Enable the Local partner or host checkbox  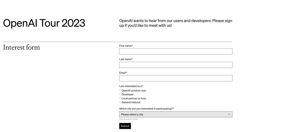pyautogui.click(x=120, y=98)
